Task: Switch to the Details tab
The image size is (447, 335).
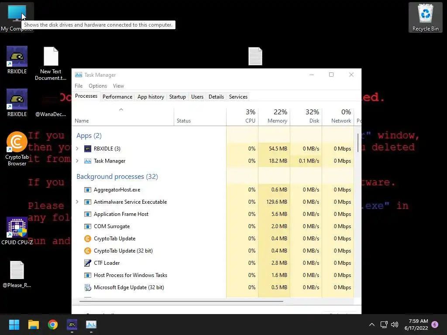Action: (217, 97)
